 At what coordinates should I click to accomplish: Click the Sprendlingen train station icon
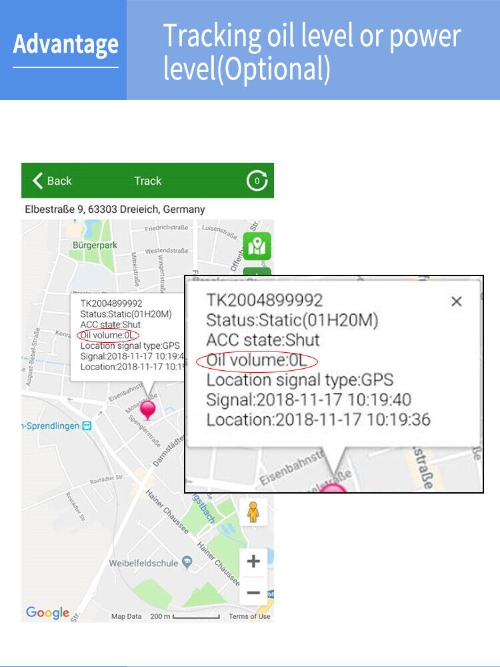87,426
